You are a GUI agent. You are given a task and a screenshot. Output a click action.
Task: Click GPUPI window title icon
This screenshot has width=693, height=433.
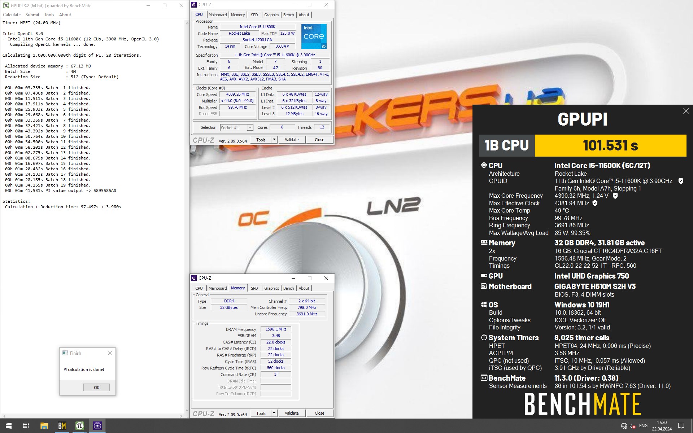(6, 5)
